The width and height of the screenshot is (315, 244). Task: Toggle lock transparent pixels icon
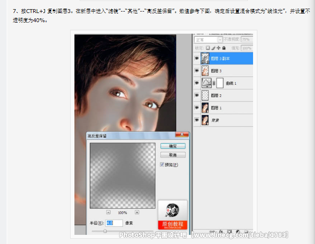point(208,48)
